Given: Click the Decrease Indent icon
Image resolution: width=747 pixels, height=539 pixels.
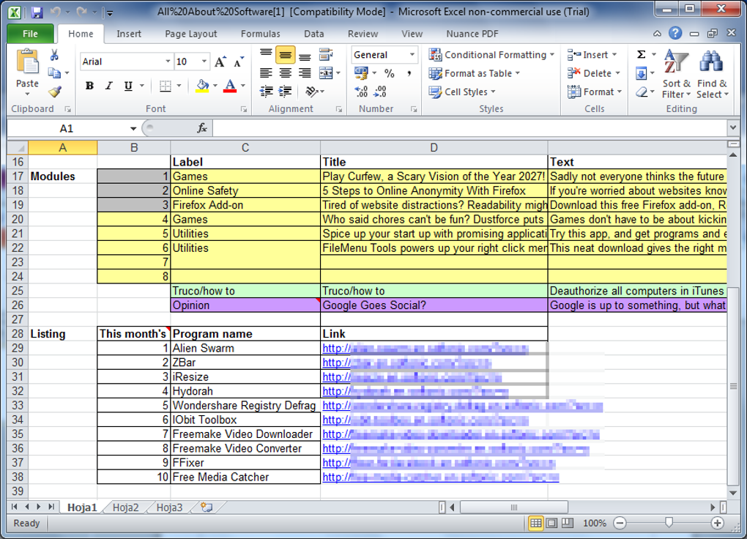Looking at the screenshot, I should click(266, 91).
